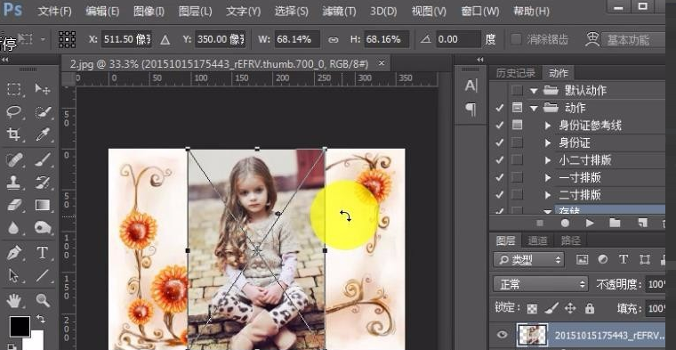Switch to the 通道 tab
The height and width of the screenshot is (350, 676).
click(537, 240)
